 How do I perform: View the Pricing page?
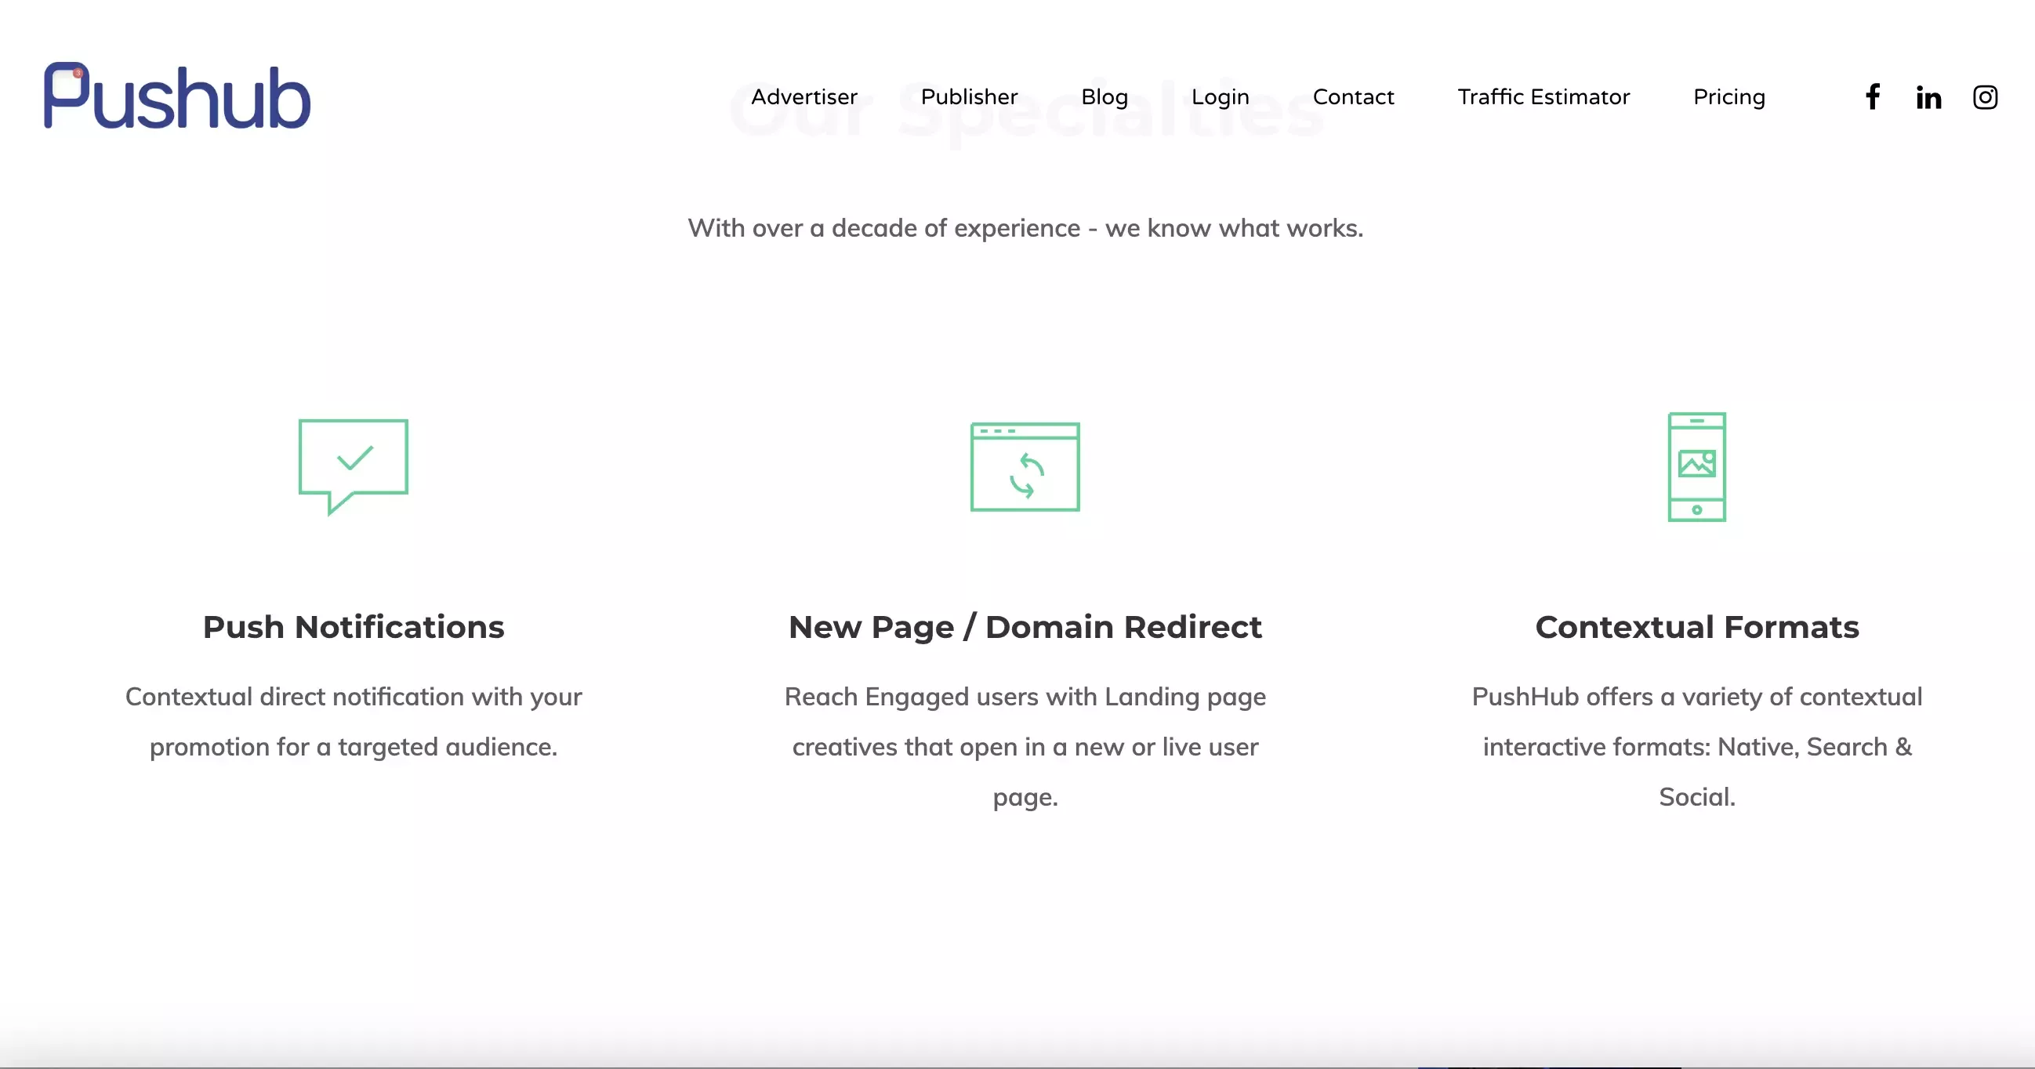1728,96
